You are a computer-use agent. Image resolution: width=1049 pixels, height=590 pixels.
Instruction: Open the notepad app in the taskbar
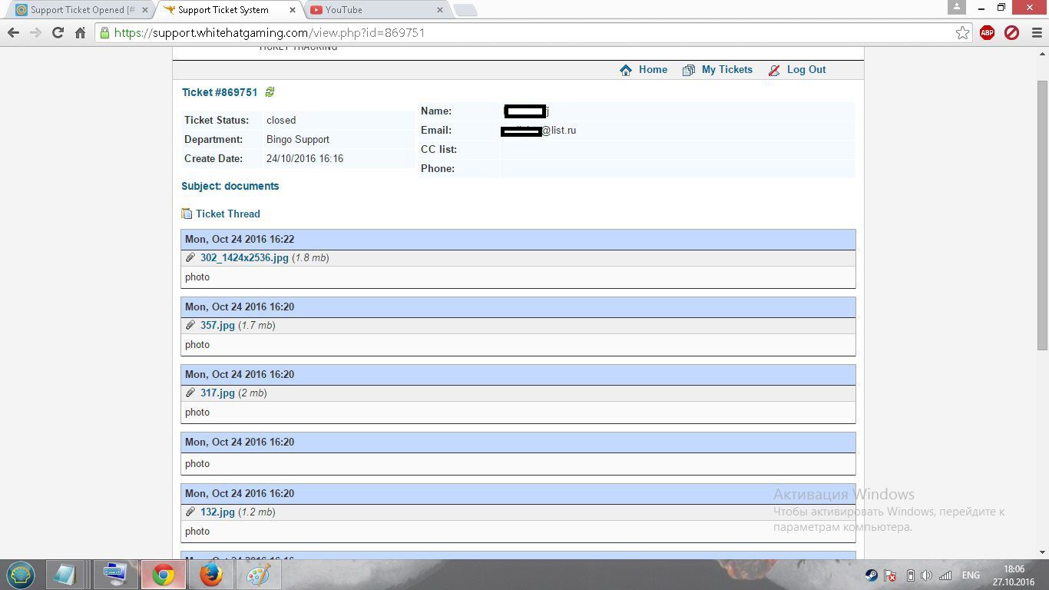coord(65,575)
